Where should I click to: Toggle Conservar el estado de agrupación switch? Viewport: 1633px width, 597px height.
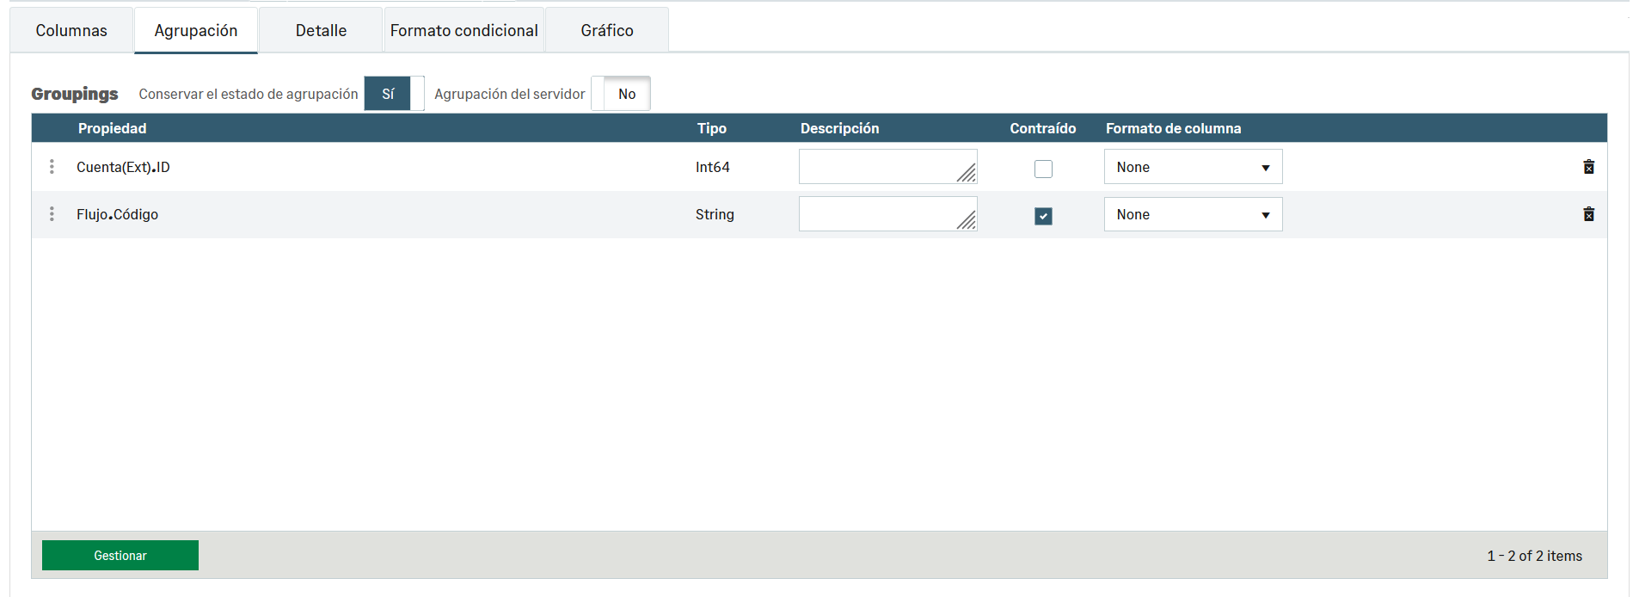click(394, 94)
